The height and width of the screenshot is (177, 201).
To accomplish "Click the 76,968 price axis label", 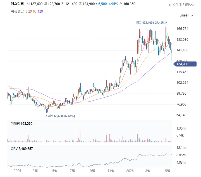I will 181,104.
